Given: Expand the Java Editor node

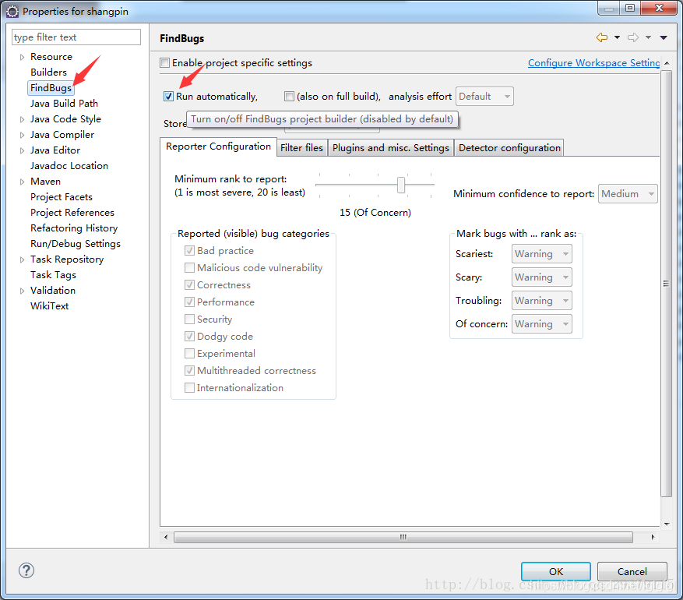Looking at the screenshot, I should click(x=22, y=150).
